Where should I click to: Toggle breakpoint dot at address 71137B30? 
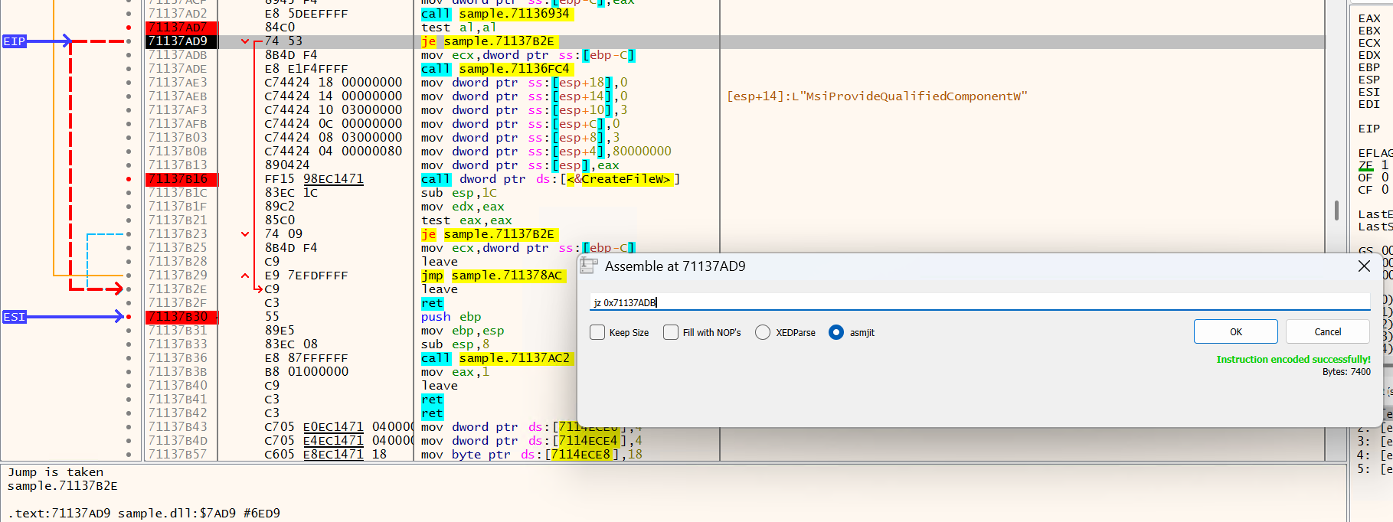129,317
